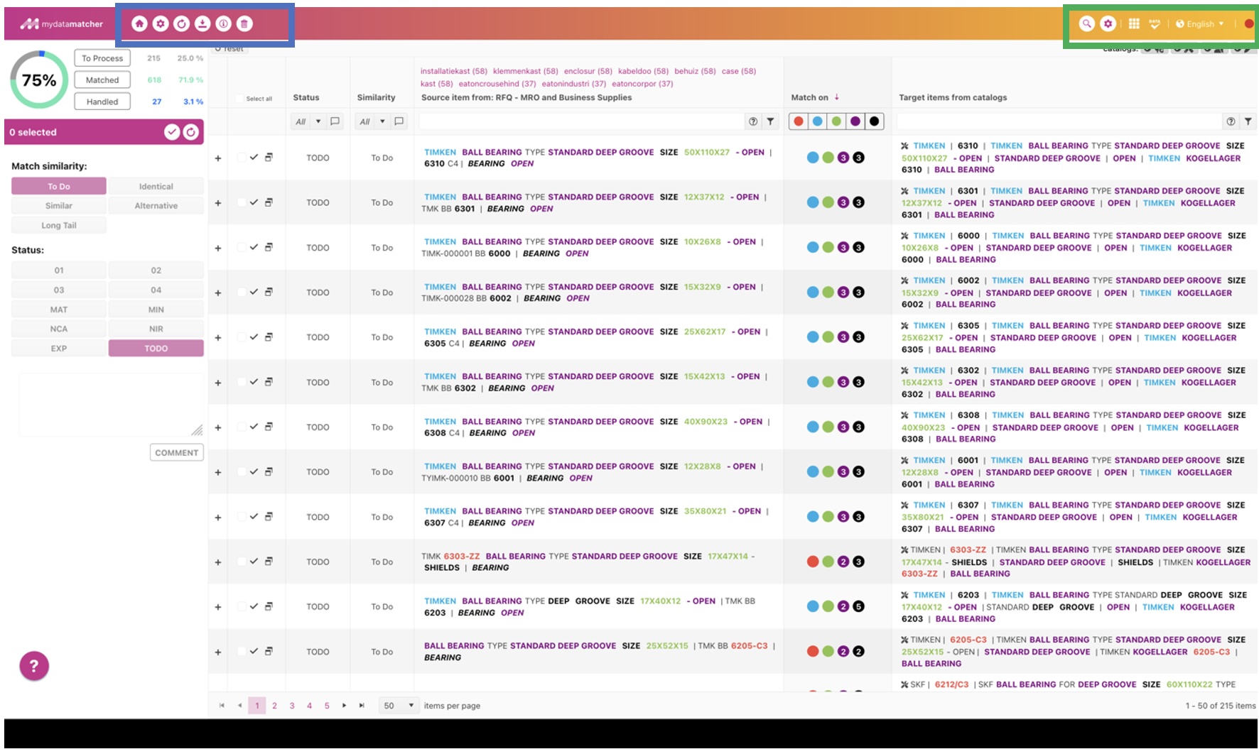Image resolution: width=1259 pixels, height=754 pixels.
Task: Click the comment icon in the Similarity filter
Action: click(x=399, y=121)
